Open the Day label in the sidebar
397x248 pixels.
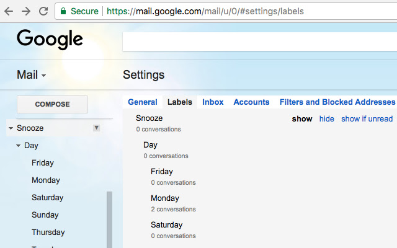(31, 146)
